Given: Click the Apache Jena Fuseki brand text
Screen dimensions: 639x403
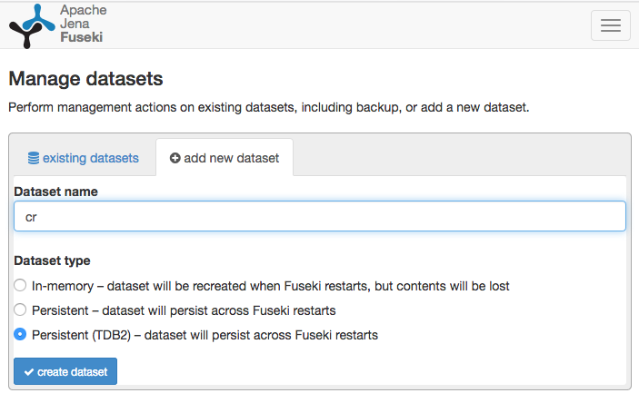Looking at the screenshot, I should click(x=83, y=25).
